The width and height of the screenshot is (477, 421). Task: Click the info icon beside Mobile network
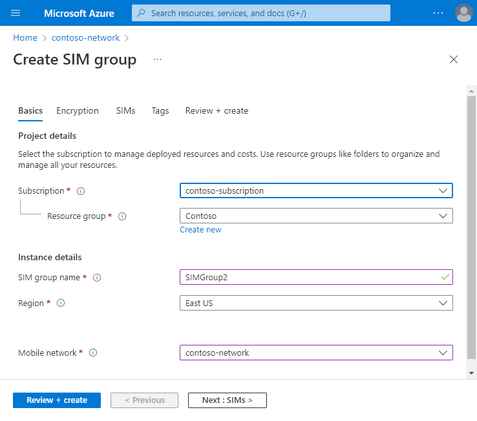(x=93, y=353)
